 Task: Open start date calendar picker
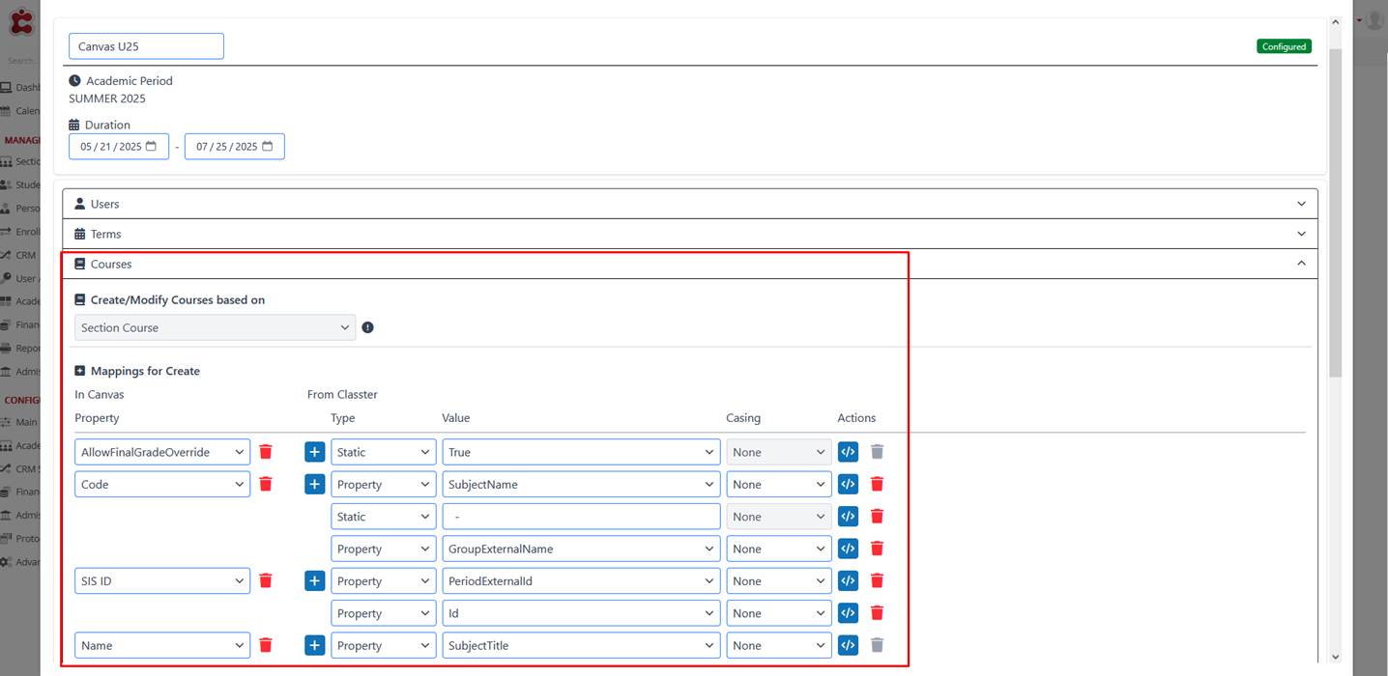pos(151,147)
